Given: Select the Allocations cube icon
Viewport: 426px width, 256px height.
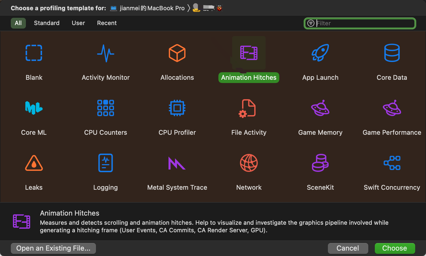Looking at the screenshot, I should [x=177, y=53].
